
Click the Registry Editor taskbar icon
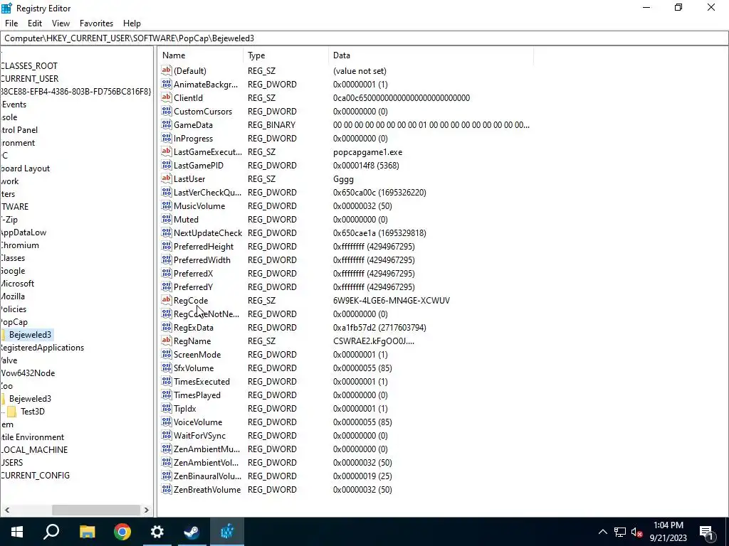click(x=227, y=532)
